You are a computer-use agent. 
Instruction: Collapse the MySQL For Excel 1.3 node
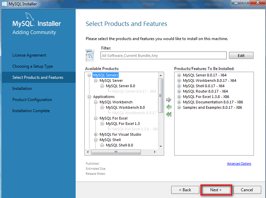[x=102, y=124]
